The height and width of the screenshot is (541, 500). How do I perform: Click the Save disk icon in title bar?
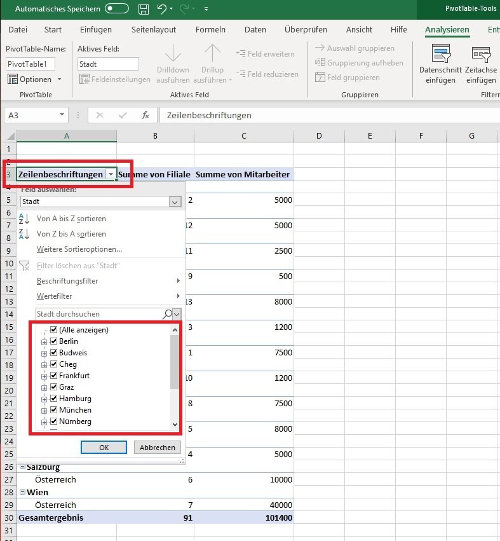tap(144, 9)
